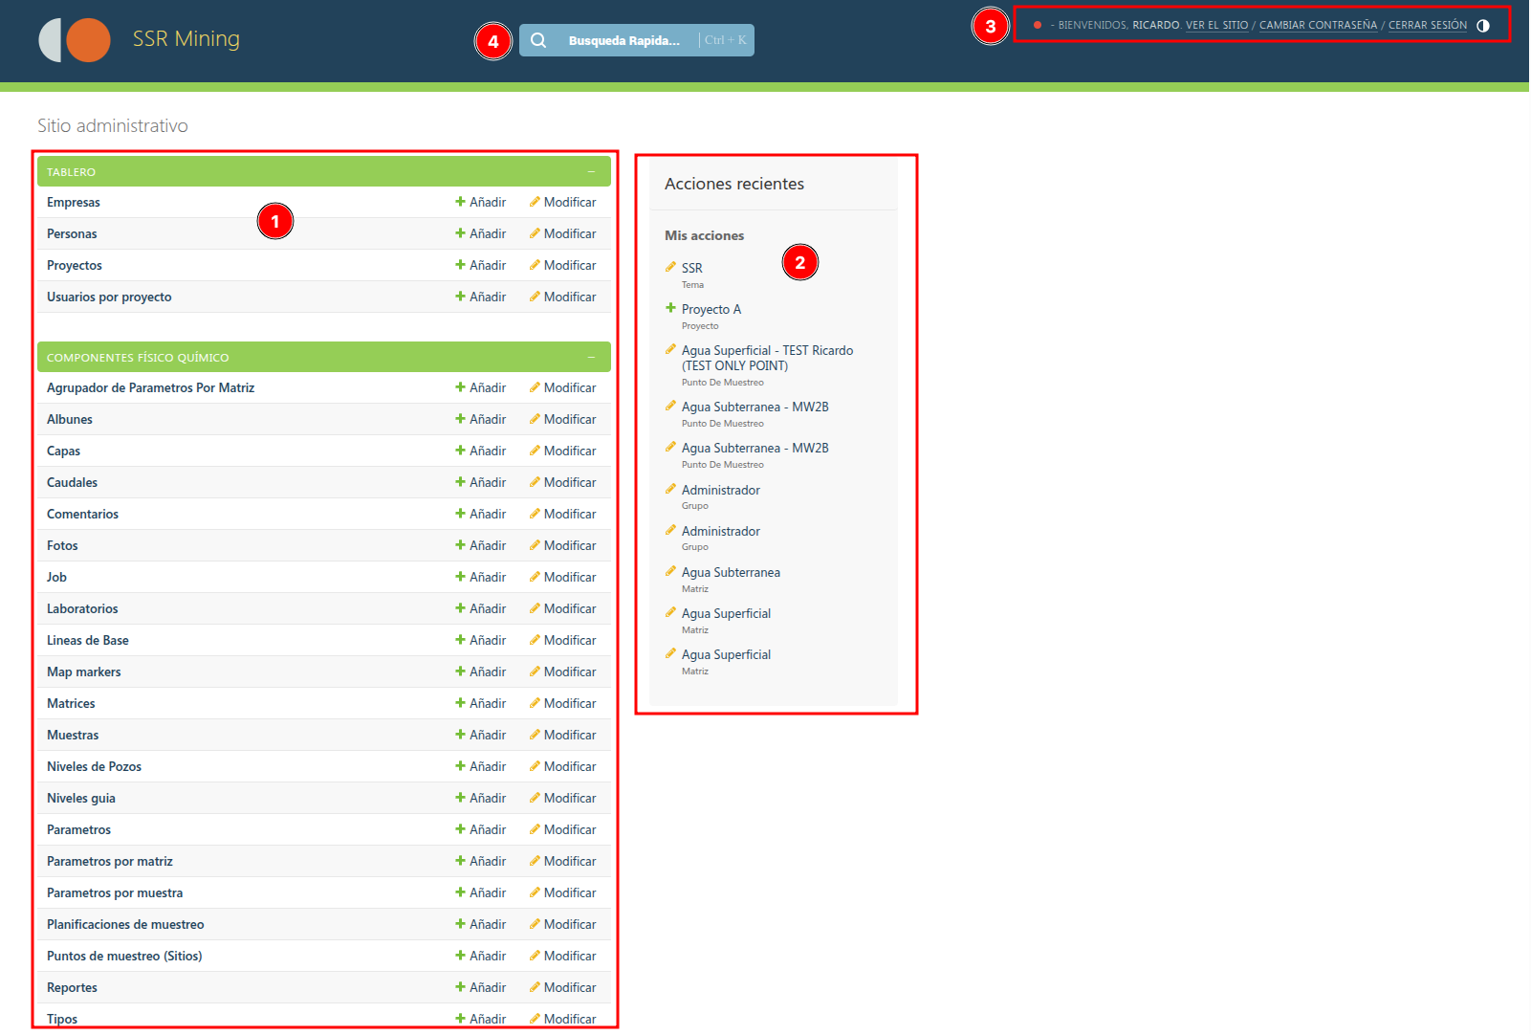Viewport: 1531px width, 1035px height.
Task: Click the magnifier icon in the quick search
Action: (x=538, y=39)
